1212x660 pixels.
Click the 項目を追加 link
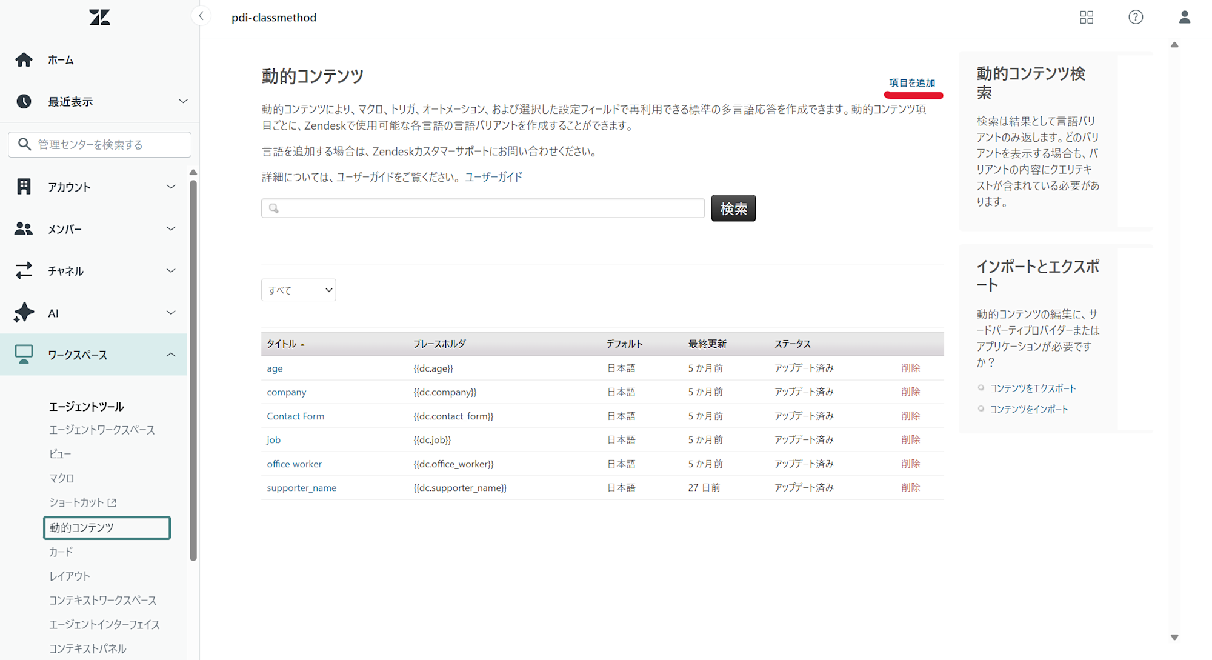tap(912, 82)
